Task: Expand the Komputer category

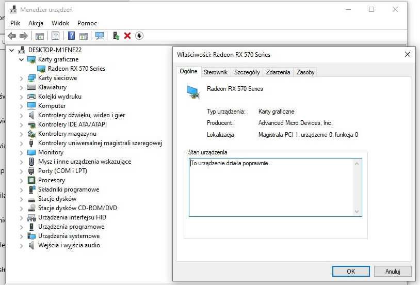Action: [22, 106]
